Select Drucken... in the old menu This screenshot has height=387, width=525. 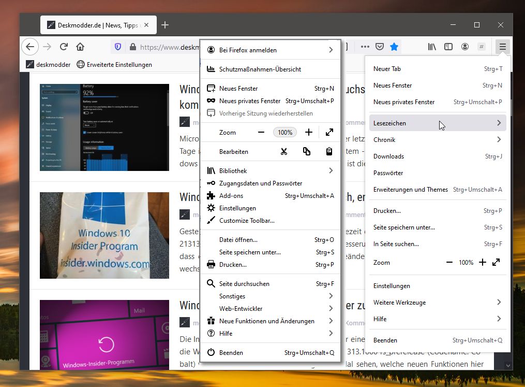[270, 265]
